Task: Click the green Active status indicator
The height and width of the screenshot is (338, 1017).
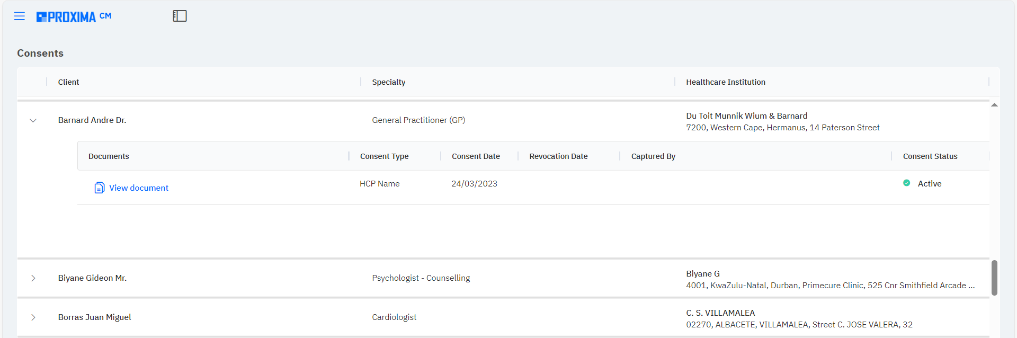Action: click(x=906, y=183)
